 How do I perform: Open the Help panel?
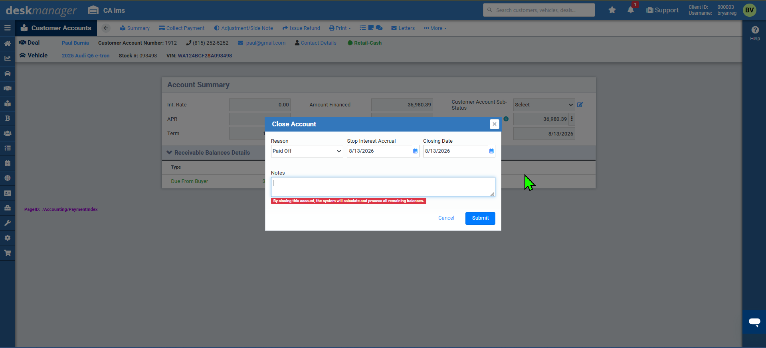755,33
